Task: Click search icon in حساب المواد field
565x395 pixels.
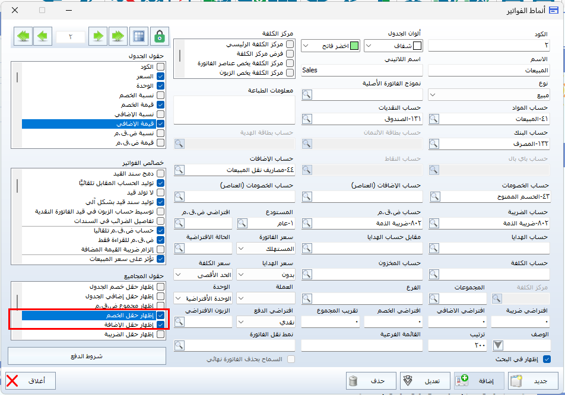Action: [435, 119]
